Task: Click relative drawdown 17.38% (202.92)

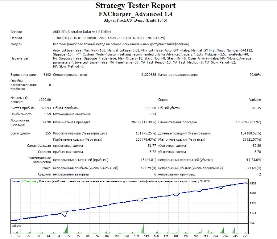Action: point(248,122)
